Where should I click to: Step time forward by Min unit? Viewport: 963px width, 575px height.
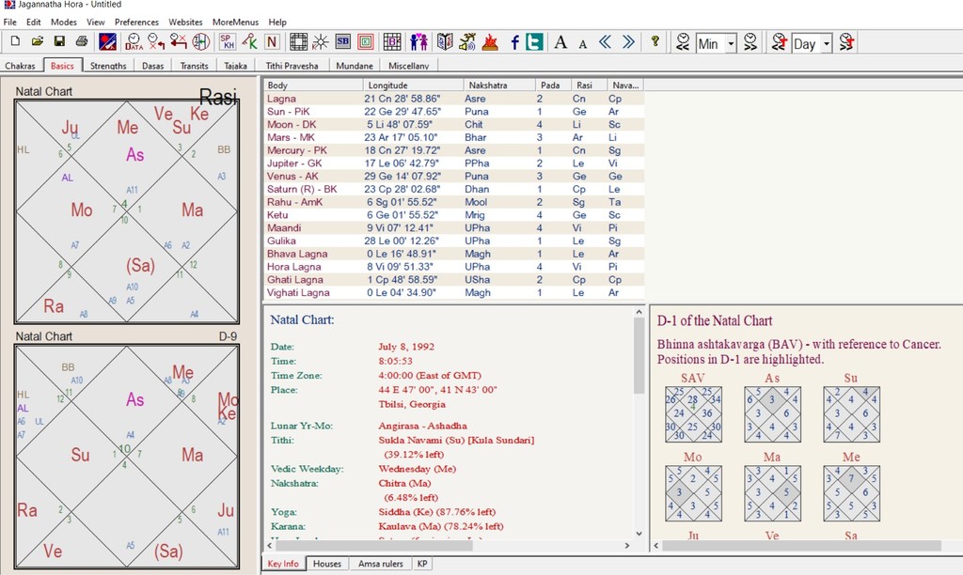click(750, 41)
